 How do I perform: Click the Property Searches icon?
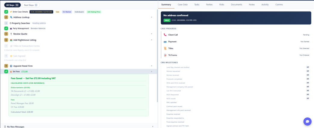pyautogui.click(x=11, y=23)
